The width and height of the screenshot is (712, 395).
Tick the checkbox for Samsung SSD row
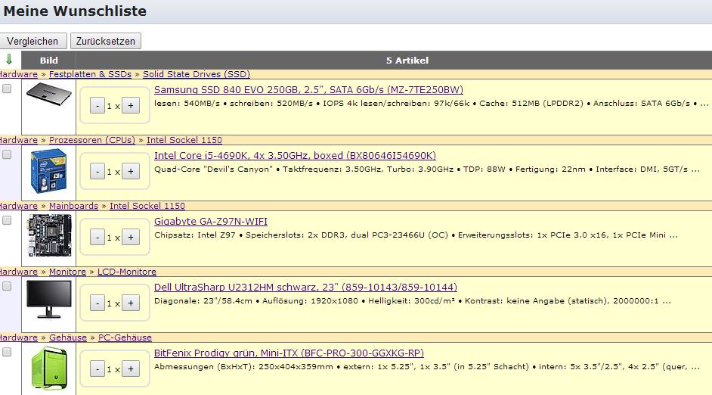pos(7,89)
